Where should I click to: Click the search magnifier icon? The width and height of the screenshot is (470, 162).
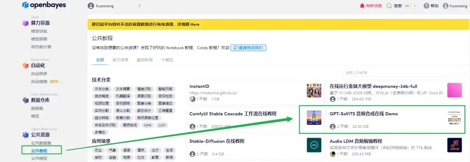pos(389,6)
